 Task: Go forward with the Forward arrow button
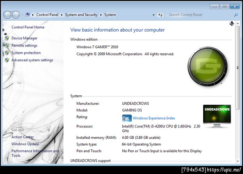pos(16,15)
